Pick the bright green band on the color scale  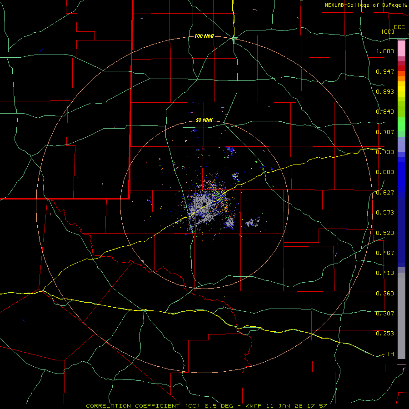(401, 124)
